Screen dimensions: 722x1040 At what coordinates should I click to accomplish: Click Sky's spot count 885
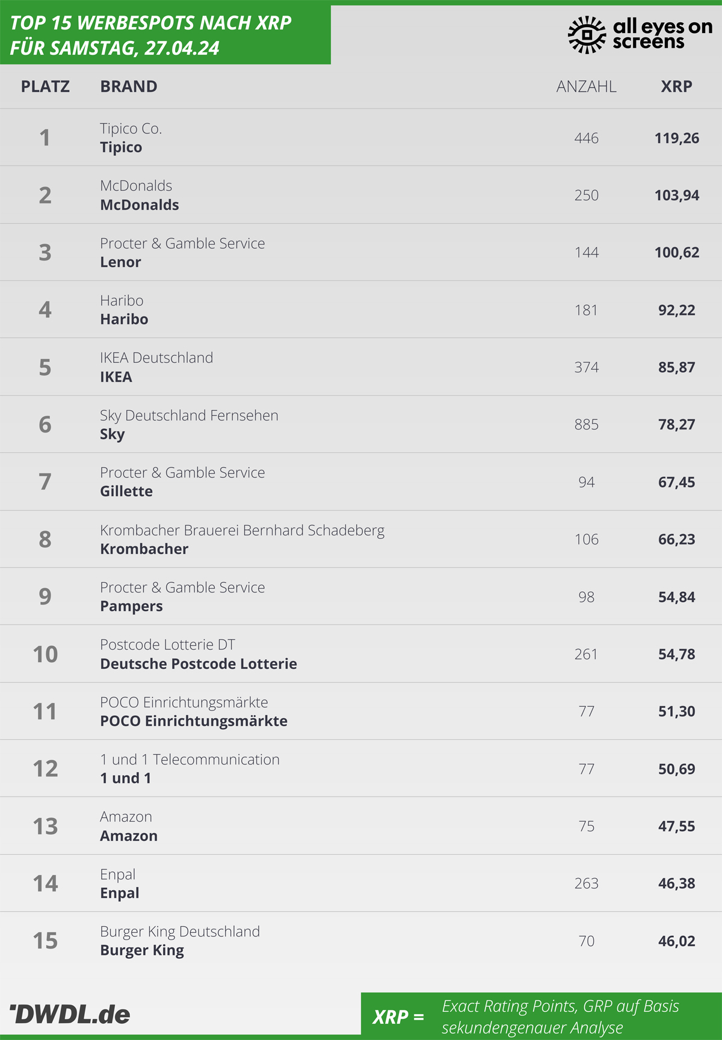[586, 424]
